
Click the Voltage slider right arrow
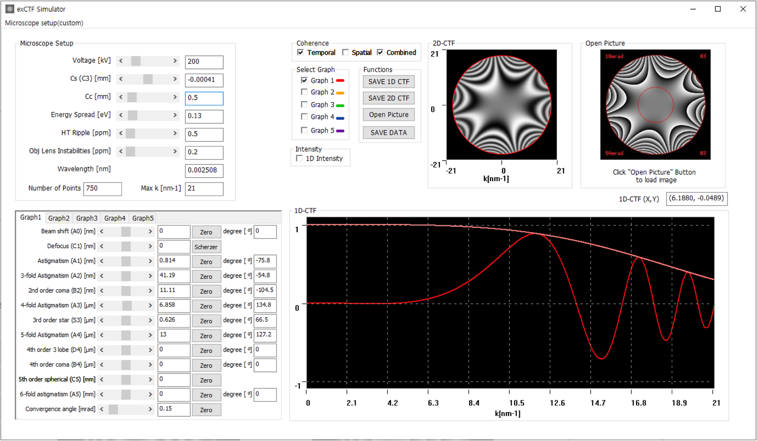175,61
